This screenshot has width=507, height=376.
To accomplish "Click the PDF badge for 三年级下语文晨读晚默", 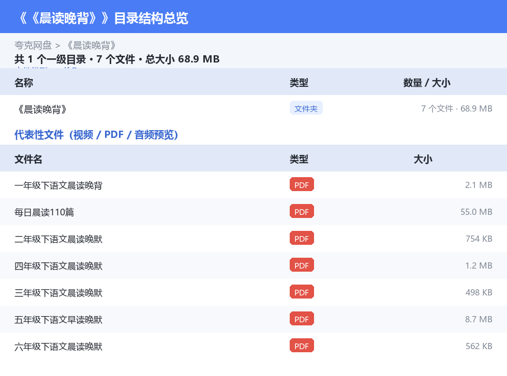I will [x=302, y=292].
